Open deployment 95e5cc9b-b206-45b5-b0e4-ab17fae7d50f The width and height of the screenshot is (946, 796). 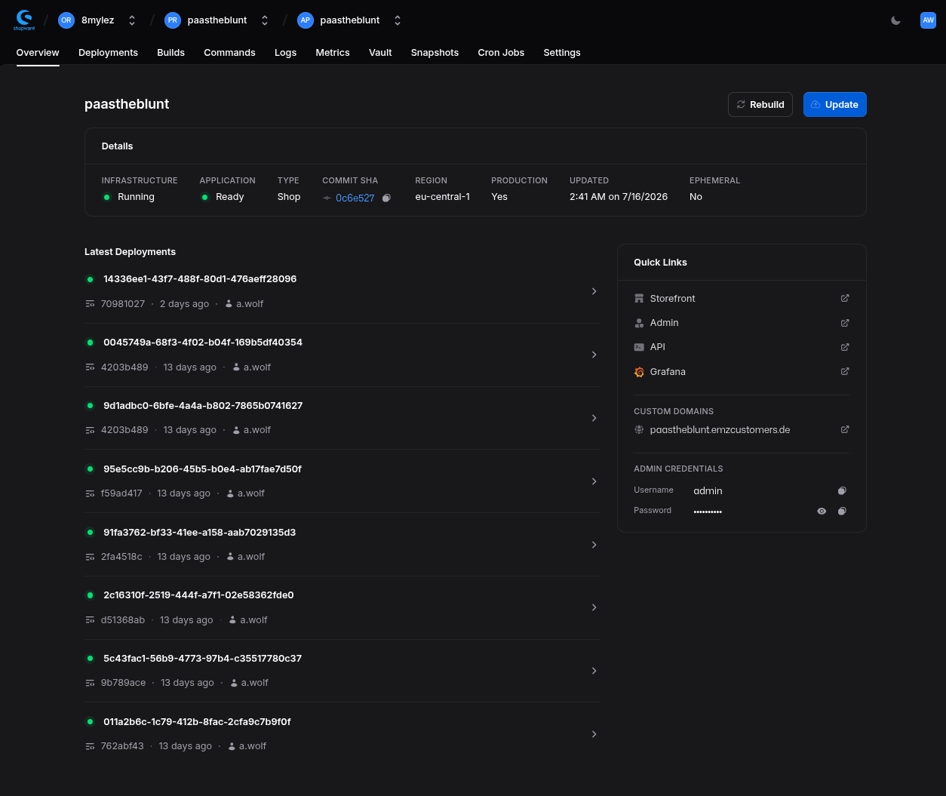(202, 469)
